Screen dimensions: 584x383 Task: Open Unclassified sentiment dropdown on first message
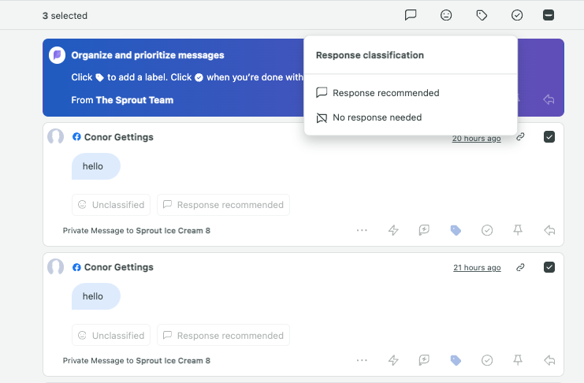coord(111,205)
